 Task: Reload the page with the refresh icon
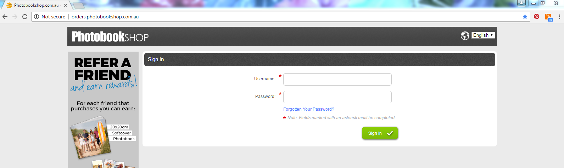pyautogui.click(x=25, y=17)
